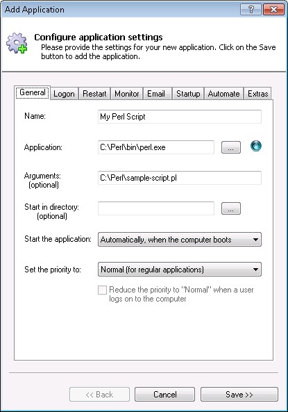Open the Monitor tab

[x=127, y=94]
